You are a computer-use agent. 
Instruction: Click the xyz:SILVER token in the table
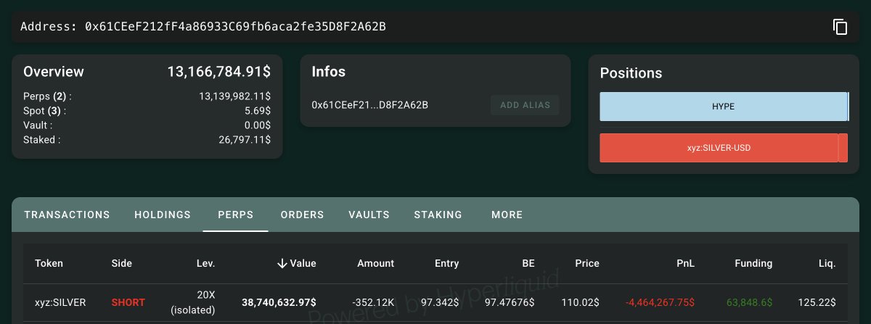coord(60,302)
